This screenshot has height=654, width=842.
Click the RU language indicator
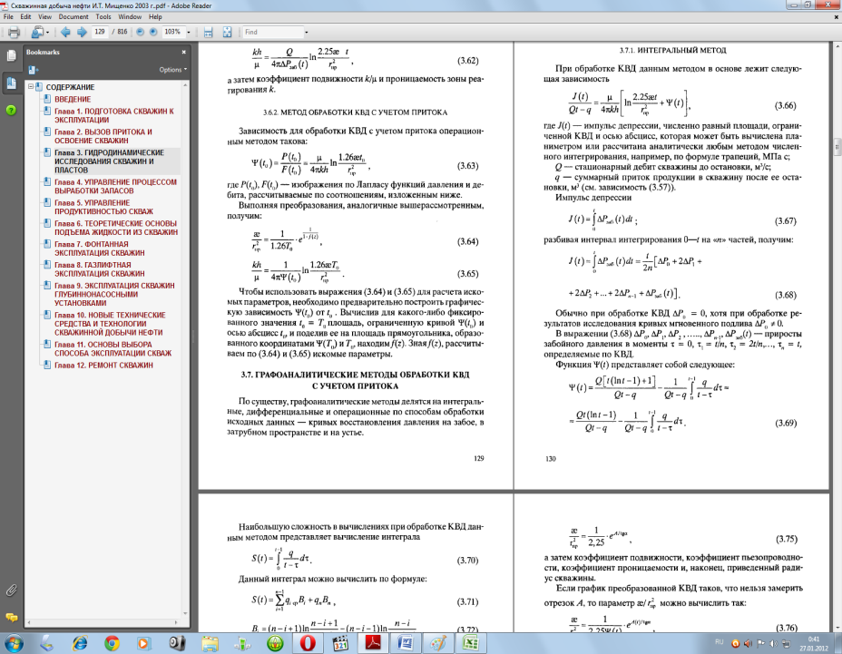click(x=720, y=642)
